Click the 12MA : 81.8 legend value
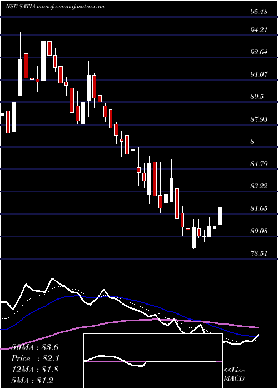Screen dimensions: 278x389 click(x=34, y=370)
